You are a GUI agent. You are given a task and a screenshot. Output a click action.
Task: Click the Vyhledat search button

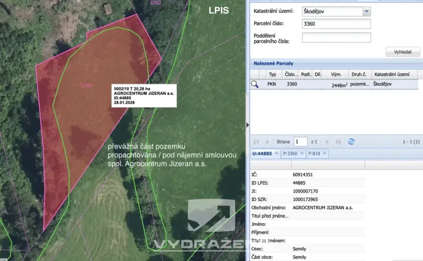[x=402, y=52]
